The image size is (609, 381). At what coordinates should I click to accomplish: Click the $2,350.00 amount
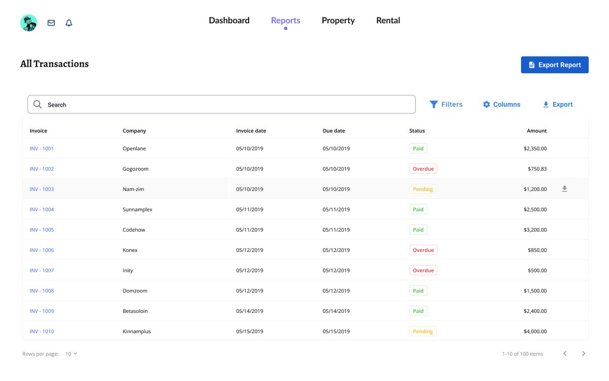(535, 148)
